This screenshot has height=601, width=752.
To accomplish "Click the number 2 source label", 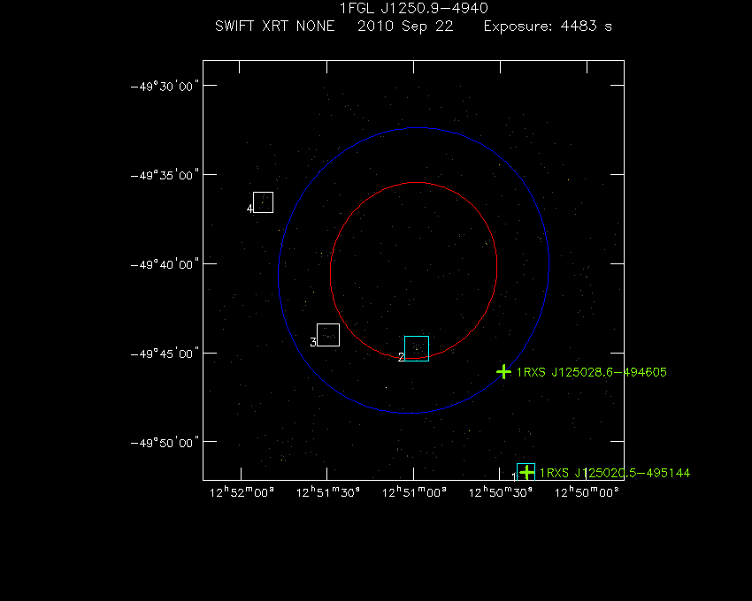I will coord(401,357).
